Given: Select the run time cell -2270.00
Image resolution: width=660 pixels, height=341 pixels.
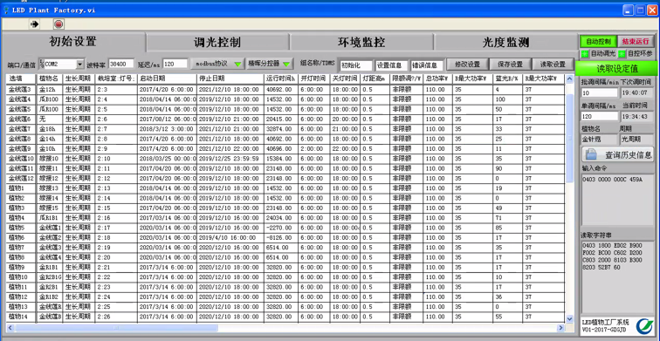Looking at the screenshot, I should 281,228.
